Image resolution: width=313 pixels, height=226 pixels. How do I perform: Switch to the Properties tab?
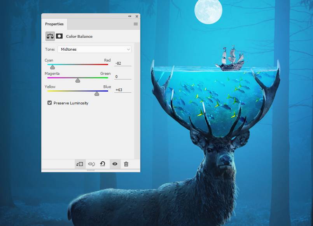click(x=54, y=24)
